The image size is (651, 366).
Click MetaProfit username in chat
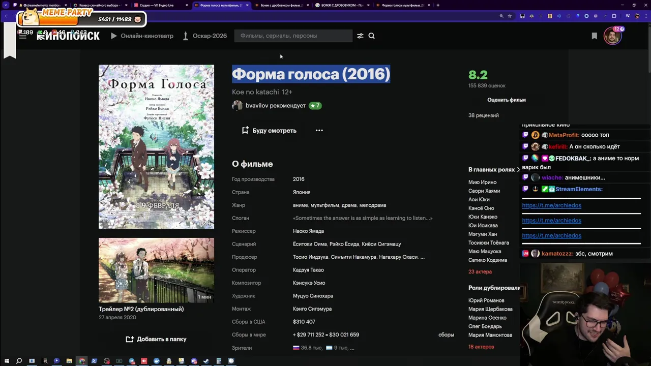564,135
